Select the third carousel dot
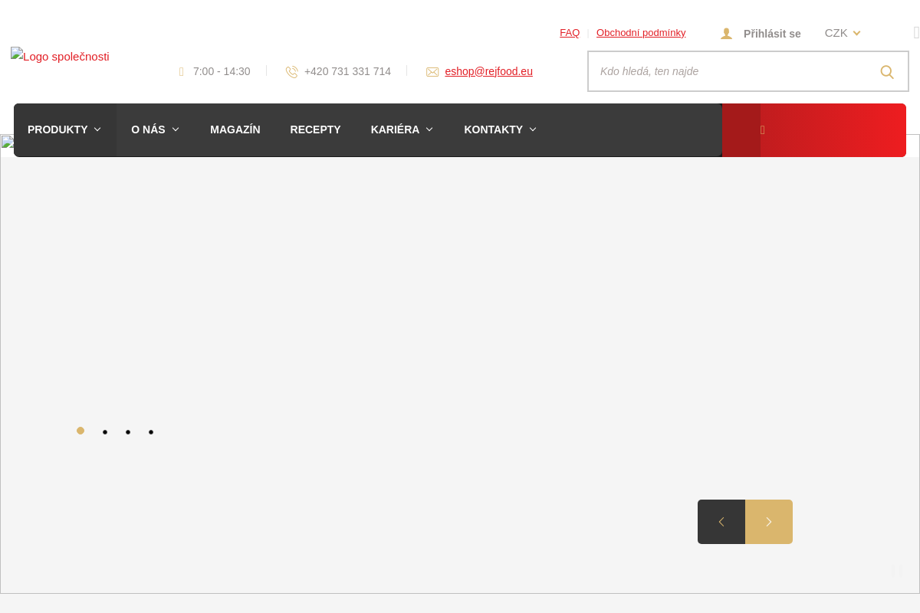The image size is (920, 613). pos(128,432)
